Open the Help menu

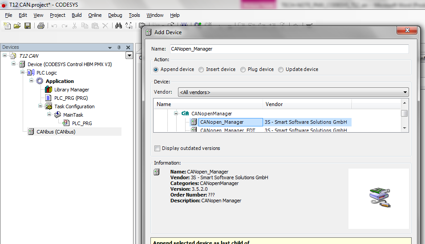(x=175, y=15)
